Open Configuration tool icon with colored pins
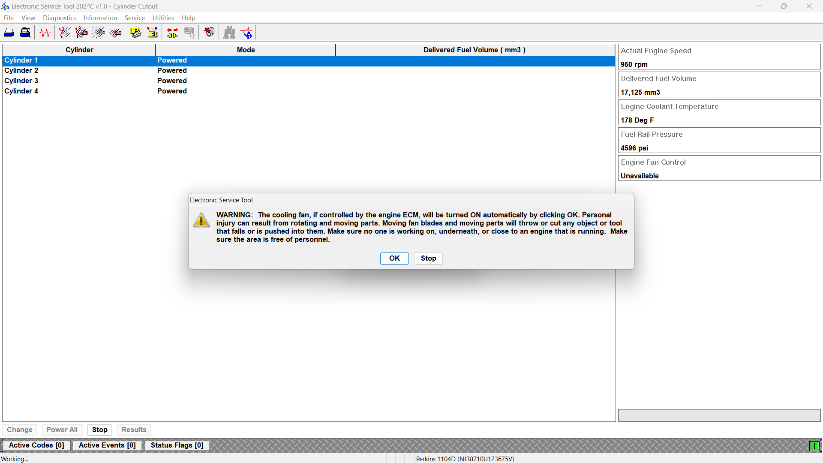The height and width of the screenshot is (463, 823). point(152,33)
